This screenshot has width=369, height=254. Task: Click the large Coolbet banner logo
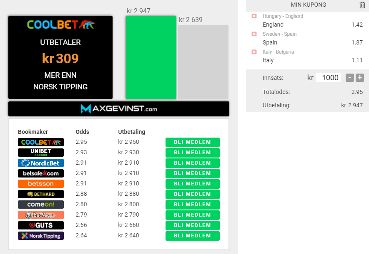[x=61, y=25]
